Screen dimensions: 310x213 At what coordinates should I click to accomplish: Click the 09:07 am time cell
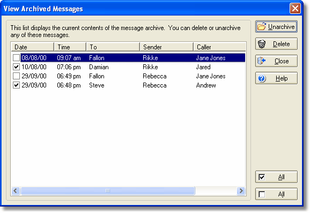[69, 58]
